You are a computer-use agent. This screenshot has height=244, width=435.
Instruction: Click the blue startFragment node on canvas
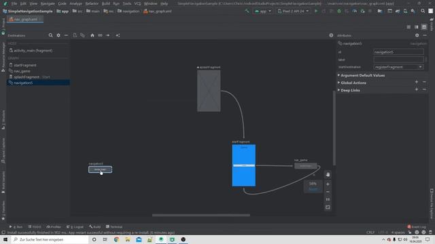click(244, 165)
